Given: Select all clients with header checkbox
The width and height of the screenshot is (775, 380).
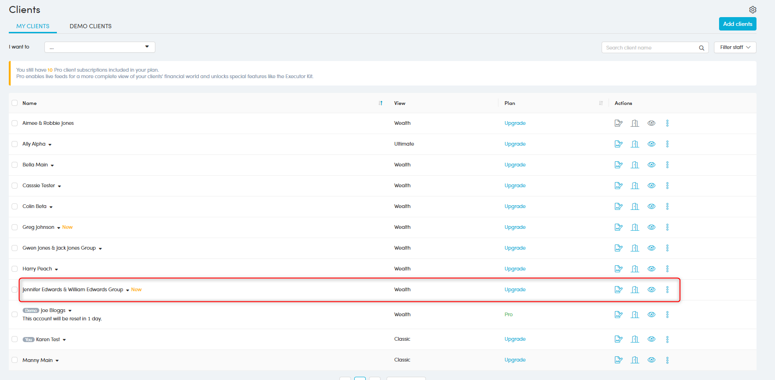Looking at the screenshot, I should pos(15,103).
